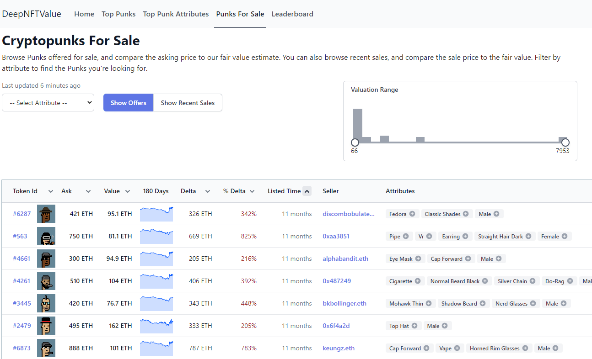Viewport: 592px width, 359px height.
Task: Click the plus icon next to Classic Shades
Action: 466,214
